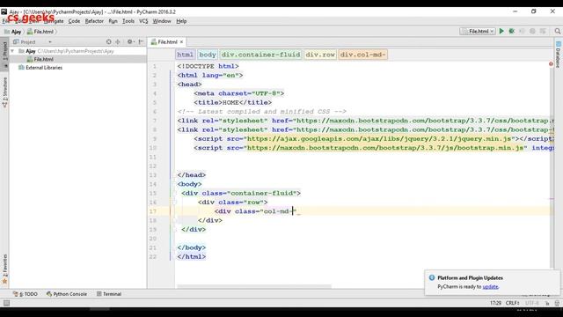This screenshot has height=317, width=563.
Task: Open the Refactor menu
Action: pos(94,21)
